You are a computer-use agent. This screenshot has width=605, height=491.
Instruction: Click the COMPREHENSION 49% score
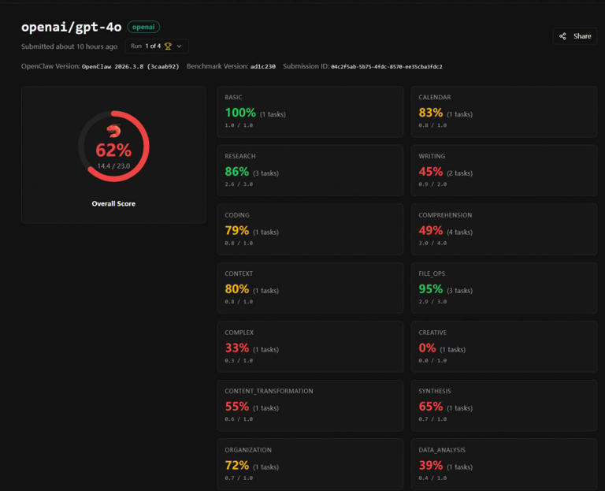[x=431, y=230]
